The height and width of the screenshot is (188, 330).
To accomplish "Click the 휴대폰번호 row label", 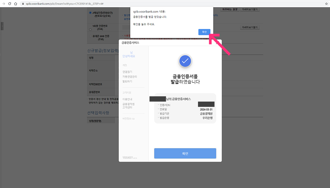I will click(94, 92).
